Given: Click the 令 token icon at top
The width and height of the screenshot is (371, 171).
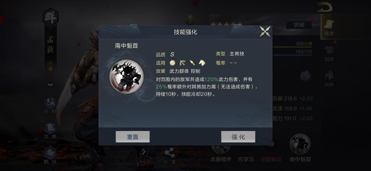Looking at the screenshot, I should tap(190, 19).
